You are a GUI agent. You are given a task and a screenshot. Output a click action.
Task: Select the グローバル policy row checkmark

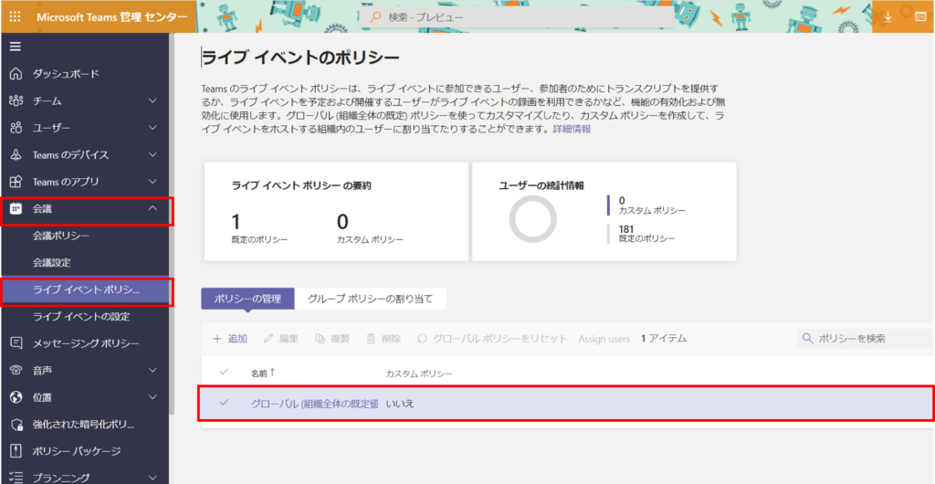pyautogui.click(x=224, y=403)
